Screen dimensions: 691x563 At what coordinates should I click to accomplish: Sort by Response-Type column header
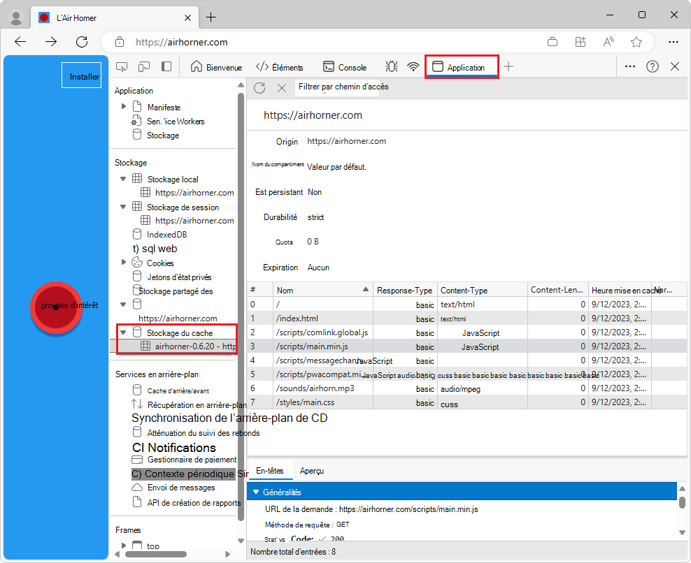point(405,290)
